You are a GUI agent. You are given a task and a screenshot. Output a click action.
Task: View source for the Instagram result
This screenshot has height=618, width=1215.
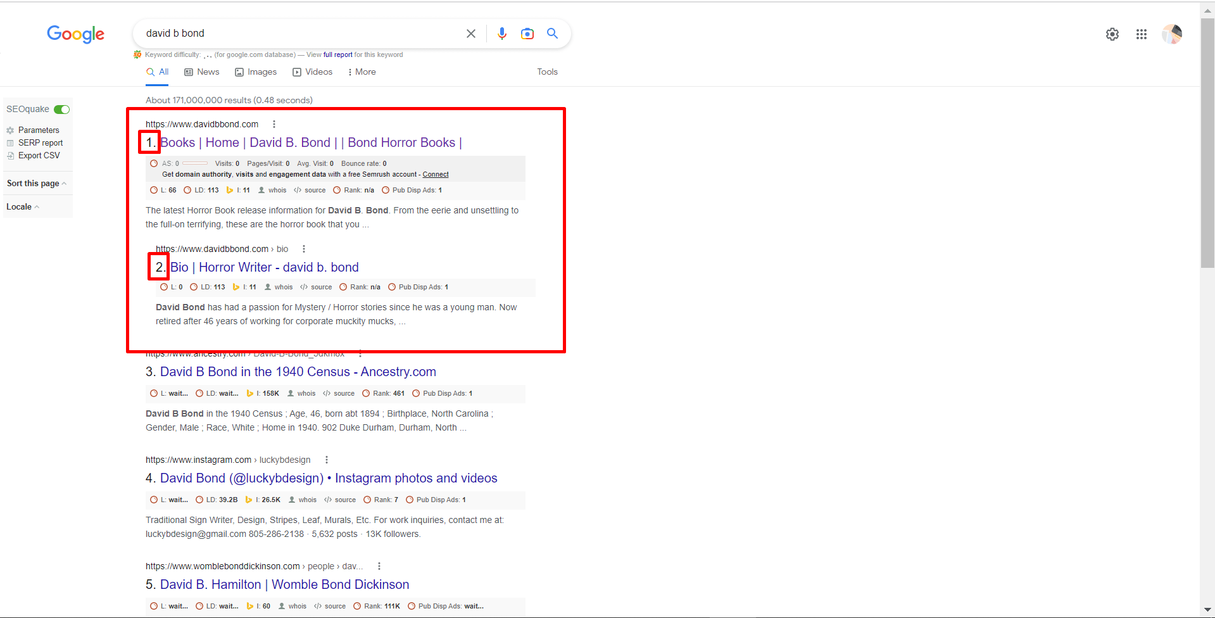[x=340, y=500]
